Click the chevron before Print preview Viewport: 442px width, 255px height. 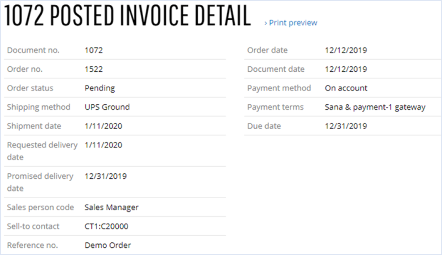[266, 23]
